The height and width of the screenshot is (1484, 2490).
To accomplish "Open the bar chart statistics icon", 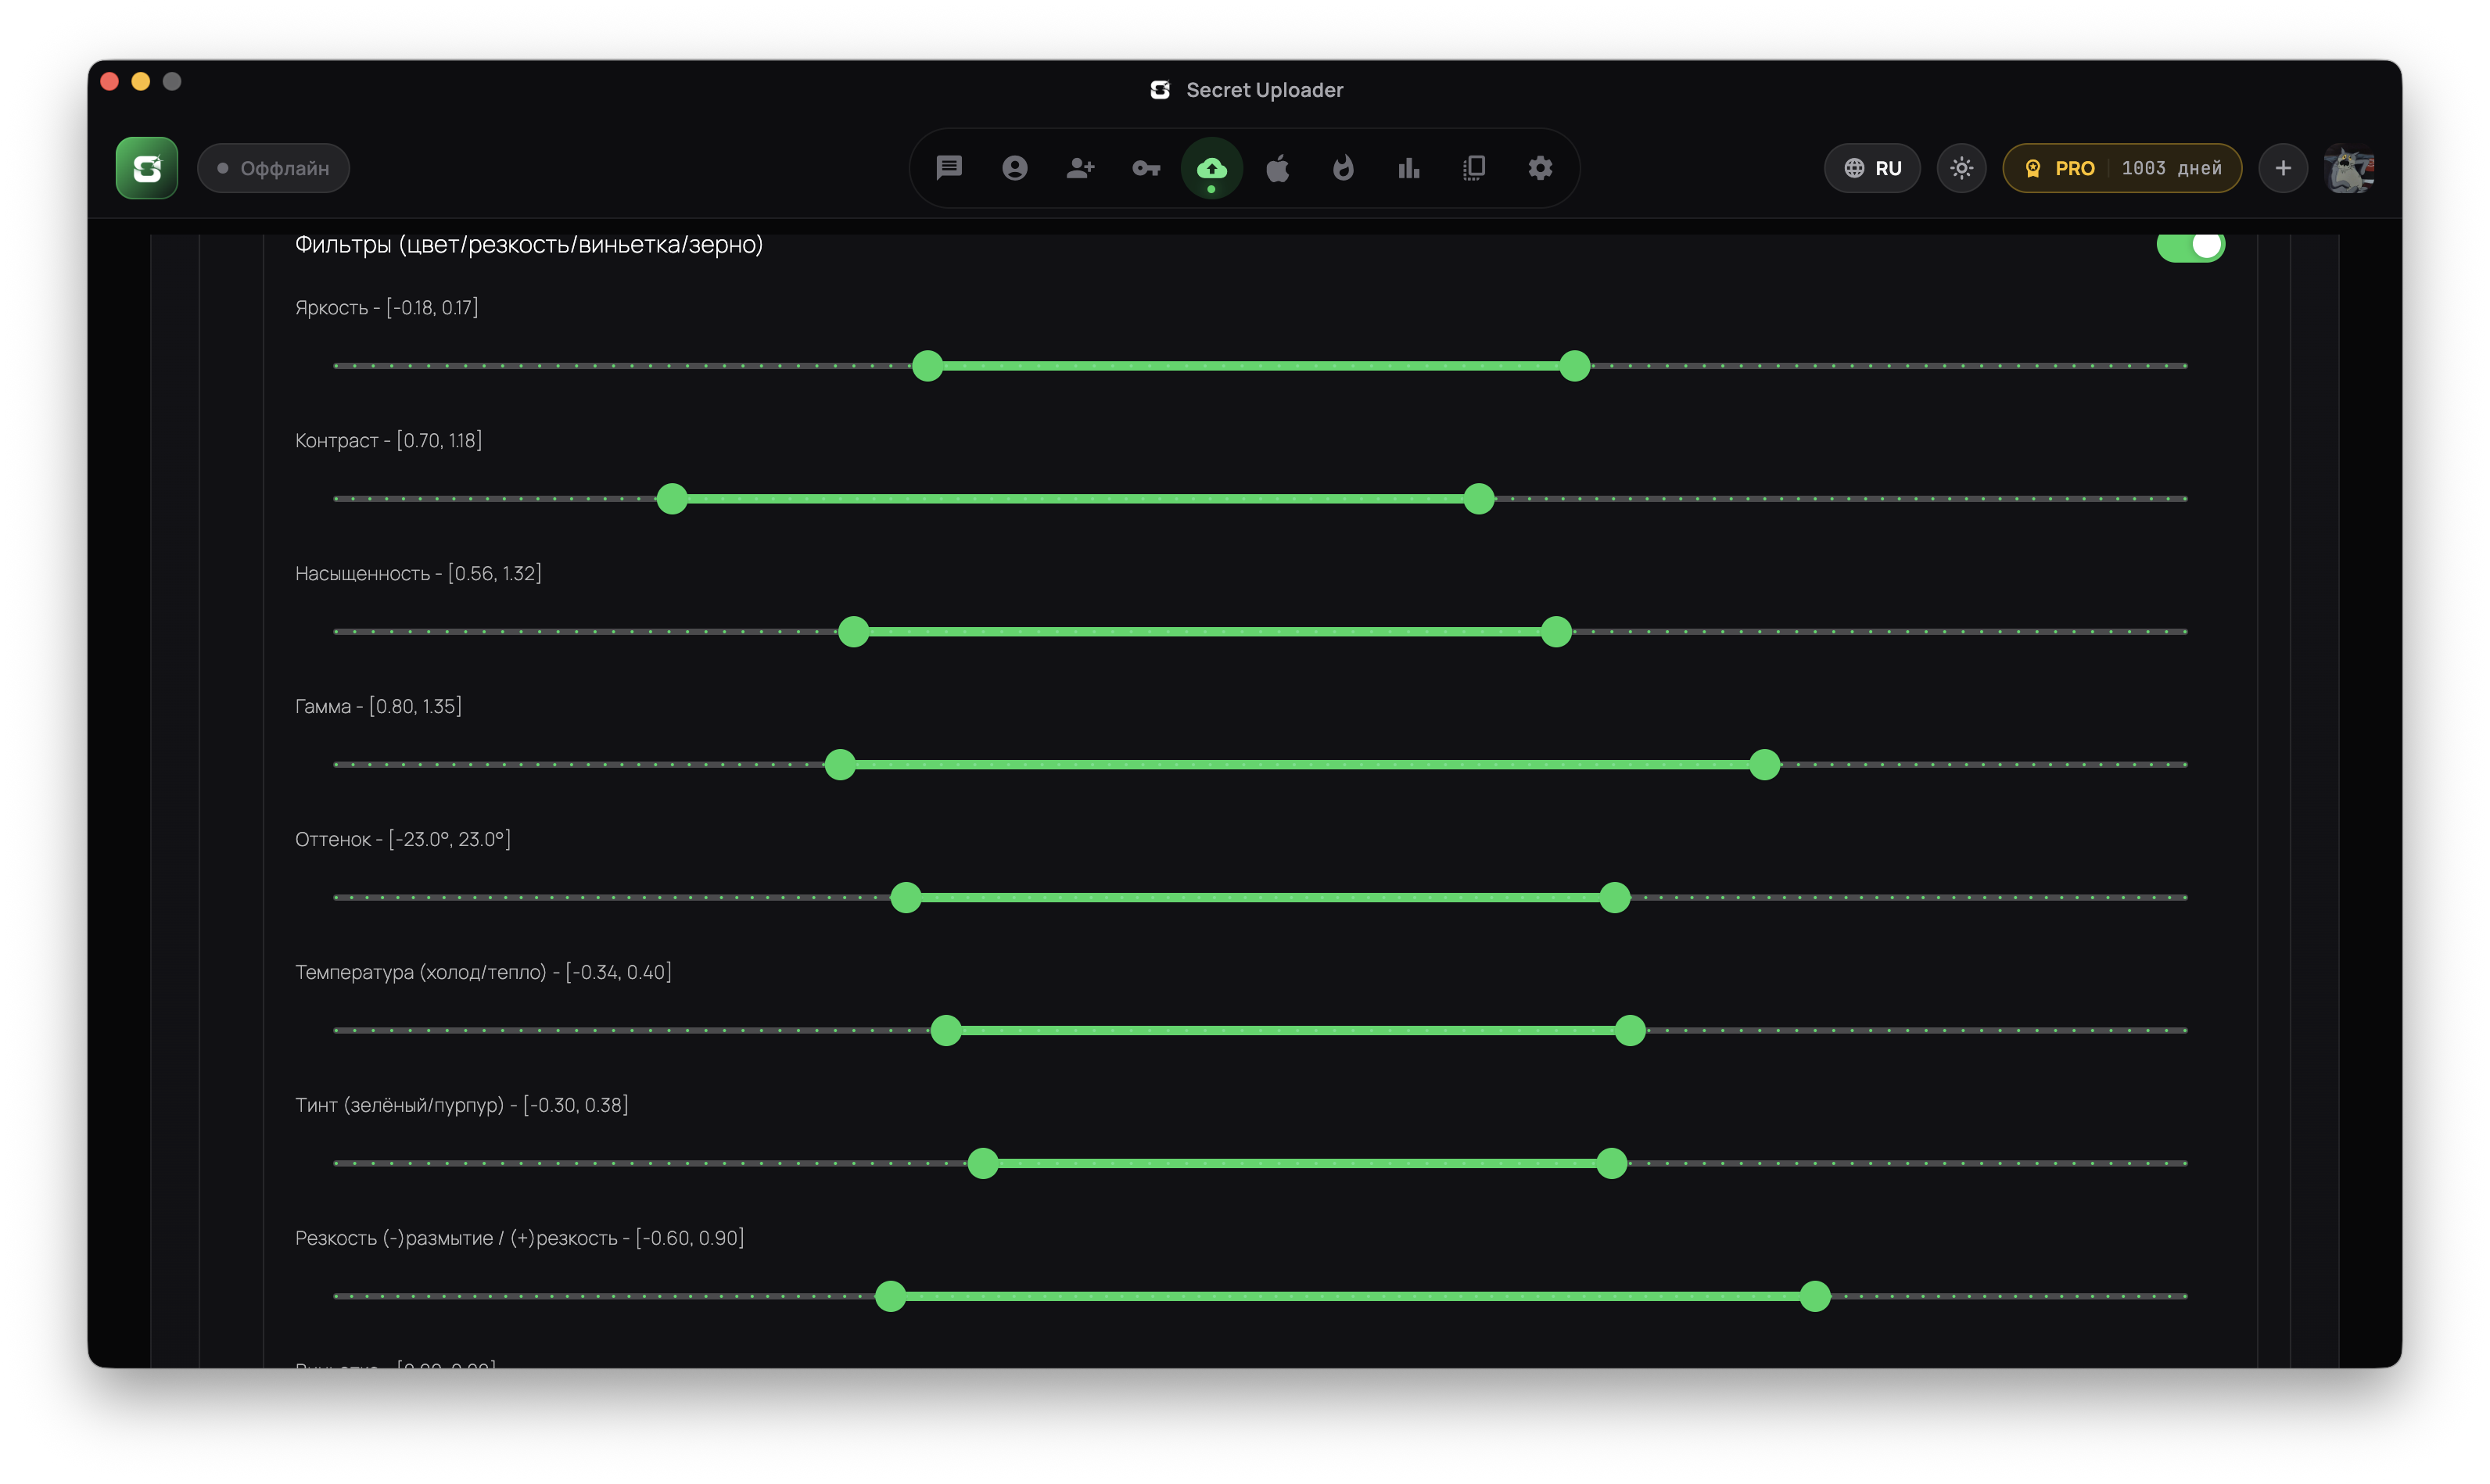I will tap(1409, 168).
